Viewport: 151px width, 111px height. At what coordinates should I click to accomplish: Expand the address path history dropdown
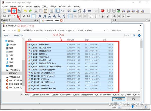pyautogui.click(x=104, y=30)
